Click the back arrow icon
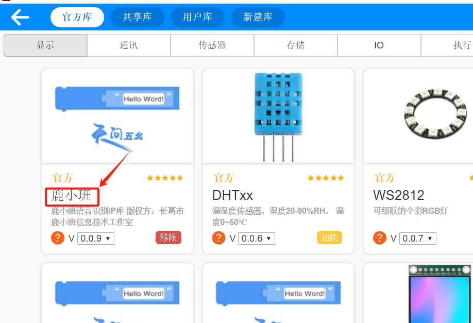473x323 pixels. [20, 17]
